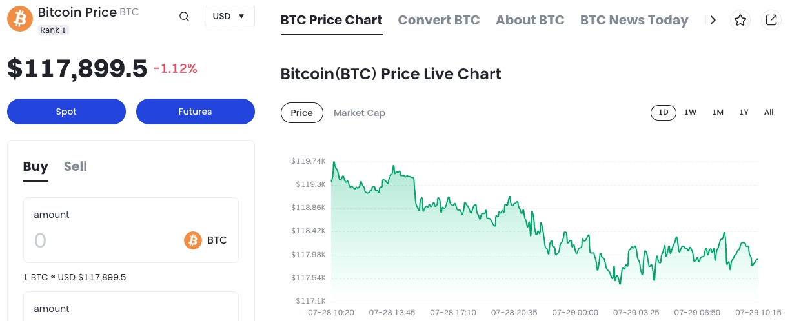Select the 1M time range
This screenshot has width=801, height=321.
point(718,112)
